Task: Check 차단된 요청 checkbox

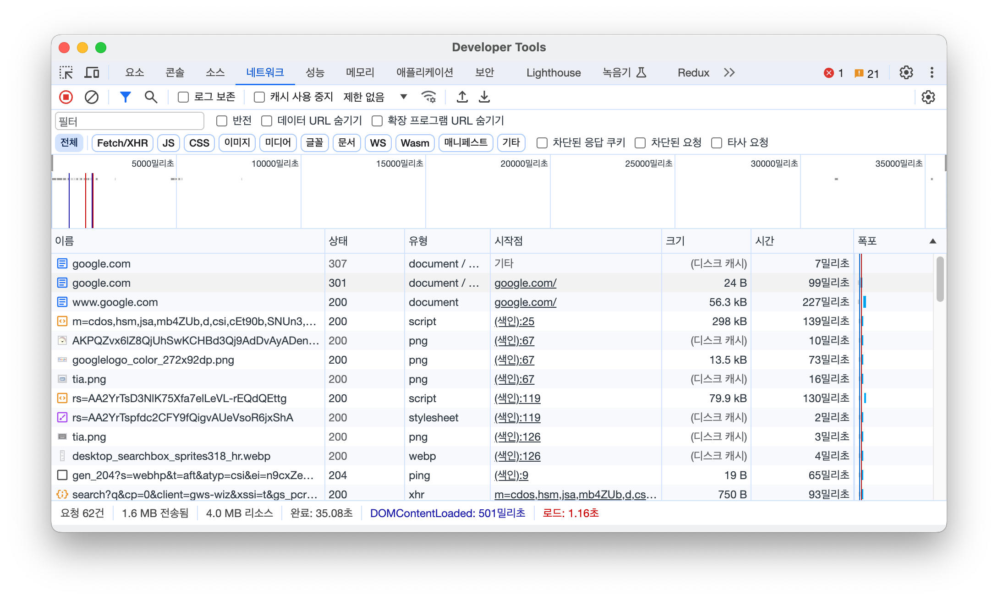Action: click(640, 143)
